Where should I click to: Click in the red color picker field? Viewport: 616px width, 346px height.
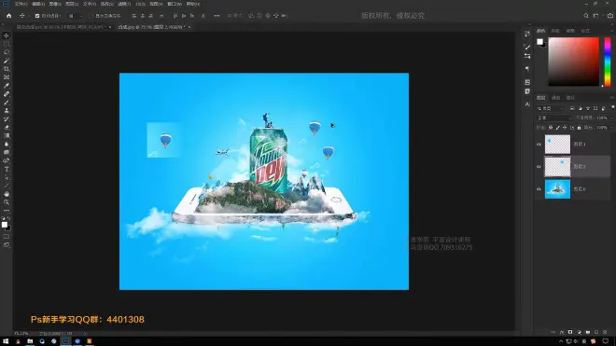click(574, 62)
